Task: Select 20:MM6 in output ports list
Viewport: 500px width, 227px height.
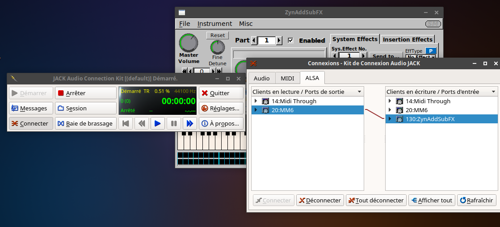Action: [307, 110]
